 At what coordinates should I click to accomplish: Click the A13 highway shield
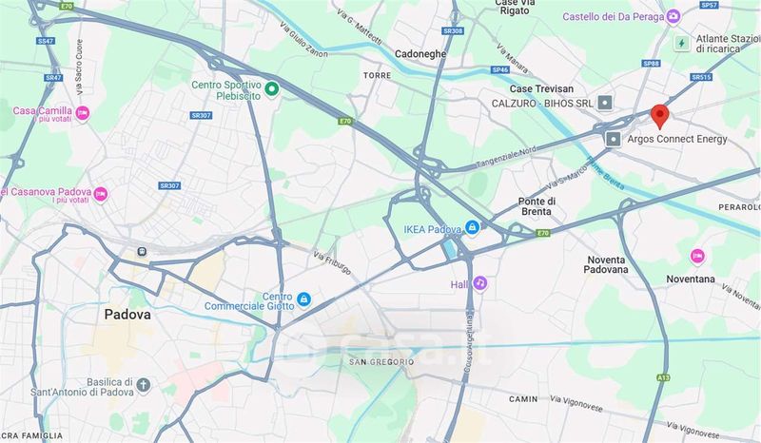tap(663, 377)
